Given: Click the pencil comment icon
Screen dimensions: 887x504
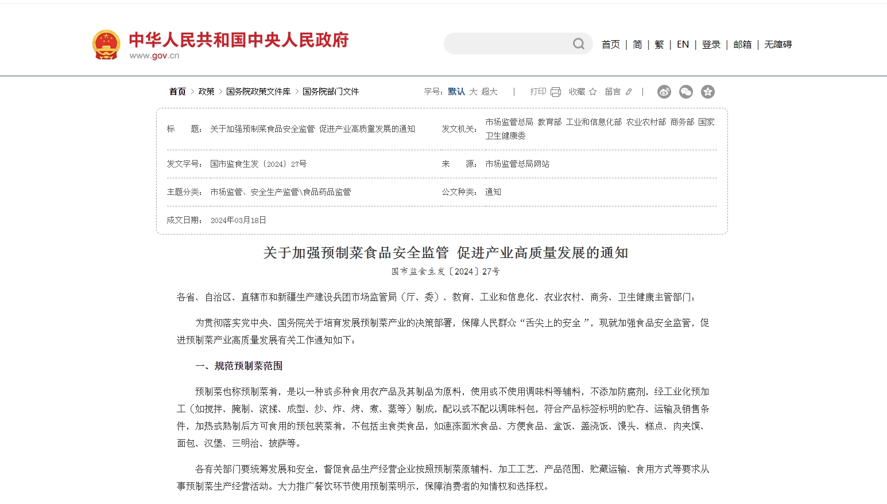Looking at the screenshot, I should coord(629,92).
